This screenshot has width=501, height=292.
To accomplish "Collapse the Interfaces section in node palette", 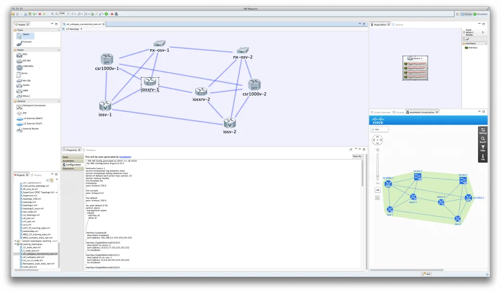I will coord(486,43).
